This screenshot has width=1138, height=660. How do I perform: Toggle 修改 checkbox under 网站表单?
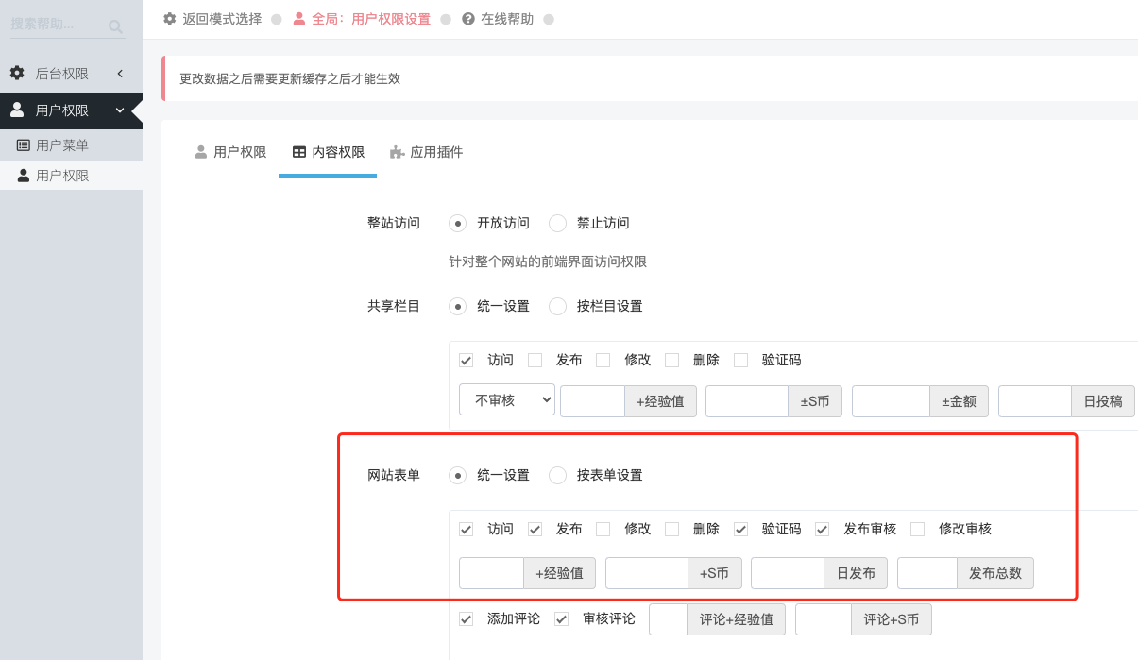coord(603,529)
